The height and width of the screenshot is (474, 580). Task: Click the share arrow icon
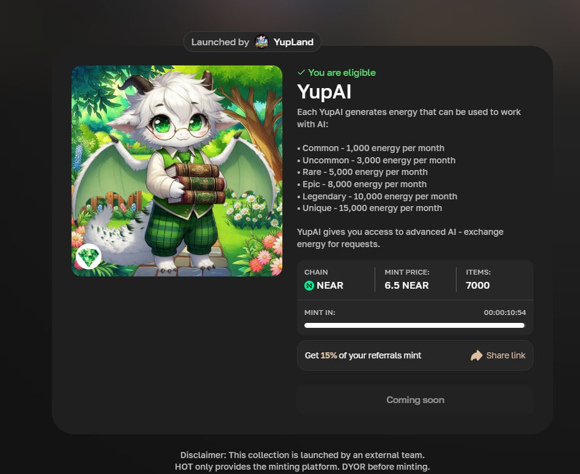477,355
